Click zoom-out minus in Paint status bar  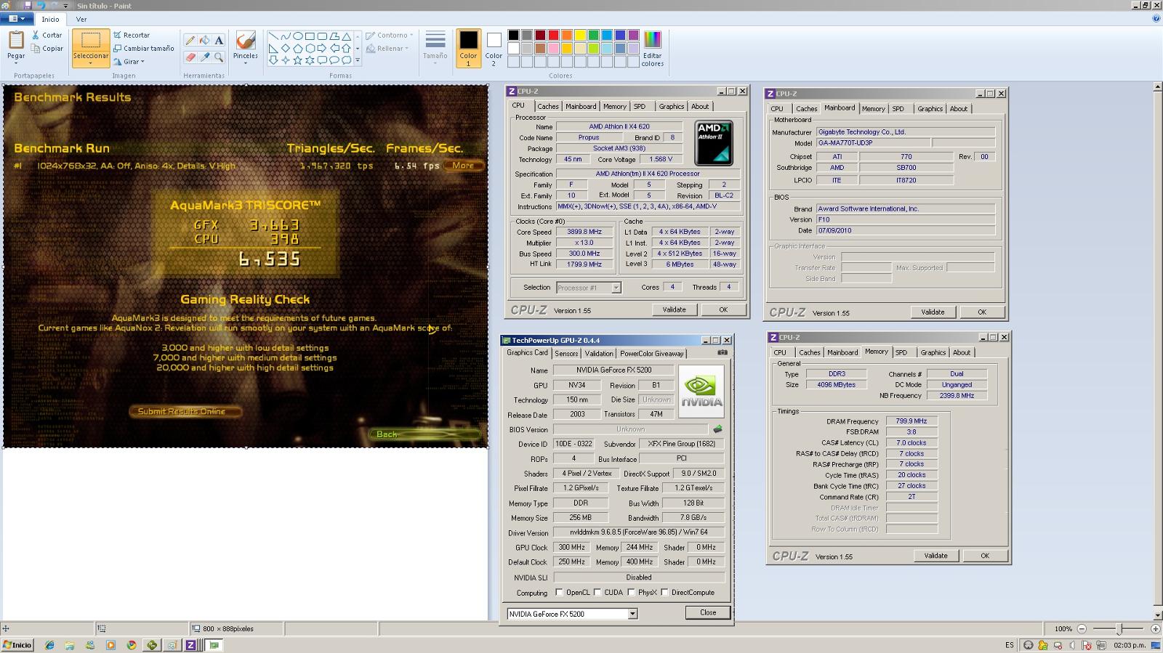tap(1082, 628)
